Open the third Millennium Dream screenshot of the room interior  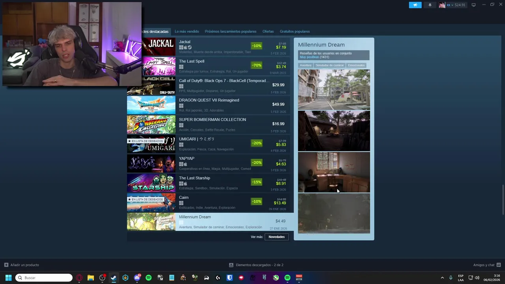pyautogui.click(x=334, y=172)
